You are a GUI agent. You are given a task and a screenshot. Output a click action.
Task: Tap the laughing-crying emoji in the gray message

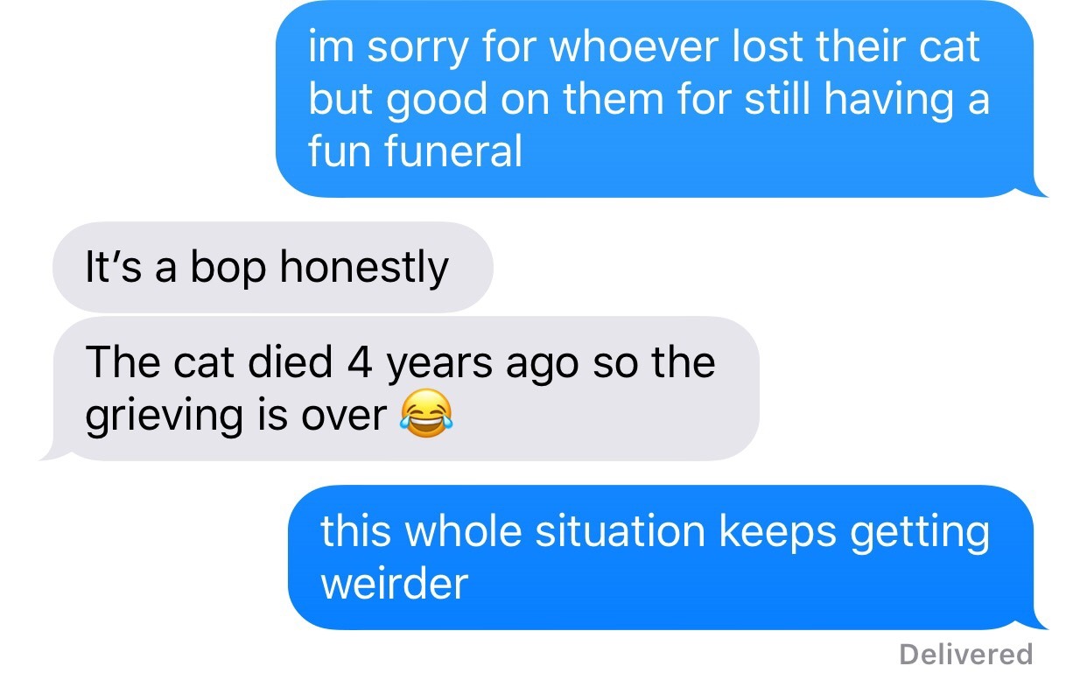(424, 416)
